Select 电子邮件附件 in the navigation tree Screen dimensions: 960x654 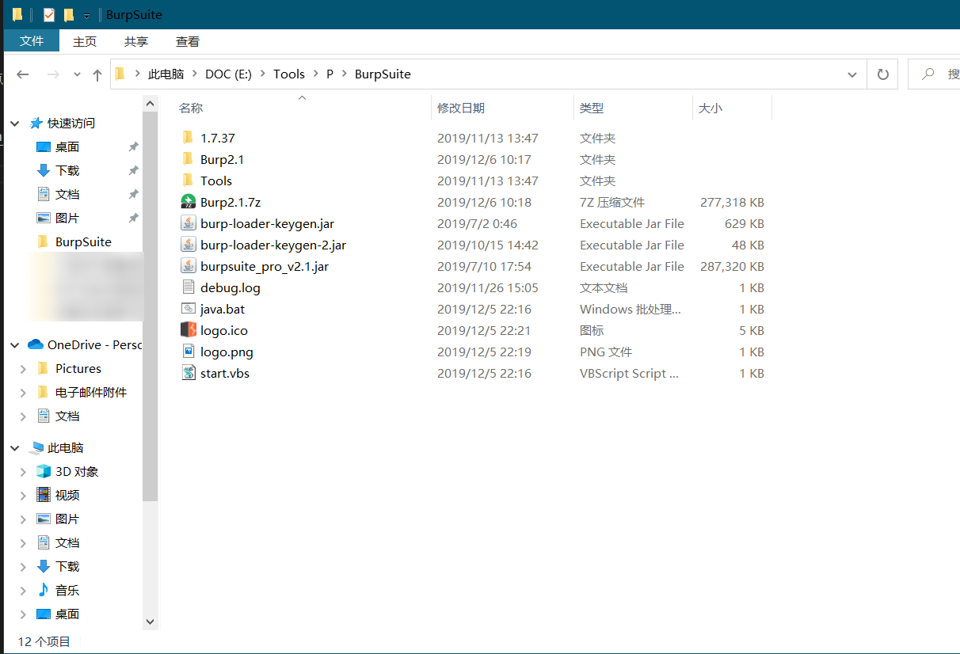(90, 392)
